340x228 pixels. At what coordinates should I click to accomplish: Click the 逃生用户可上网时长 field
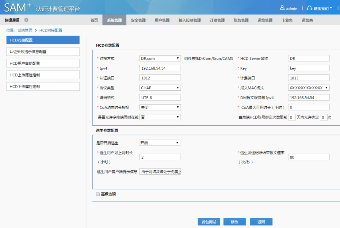pyautogui.click(x=160, y=157)
